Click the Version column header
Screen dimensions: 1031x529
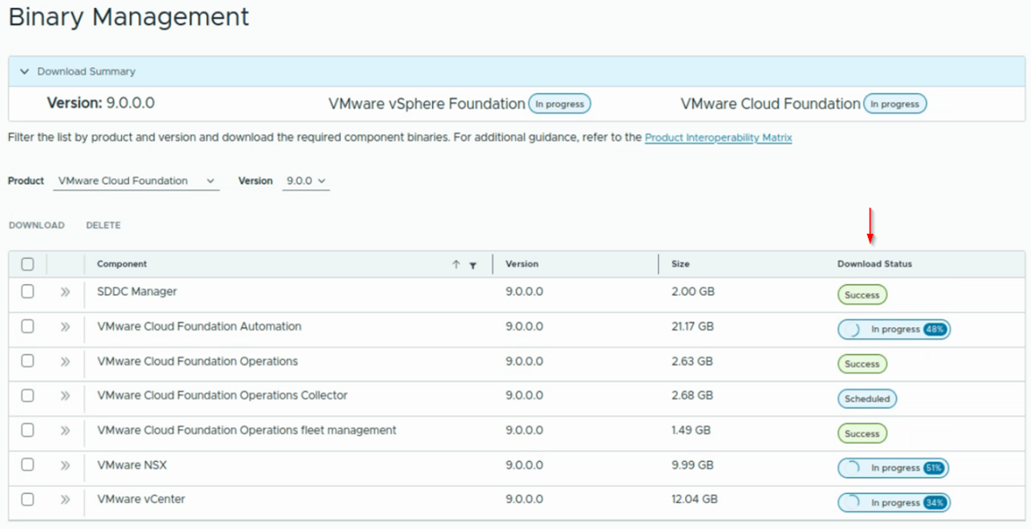(x=522, y=264)
